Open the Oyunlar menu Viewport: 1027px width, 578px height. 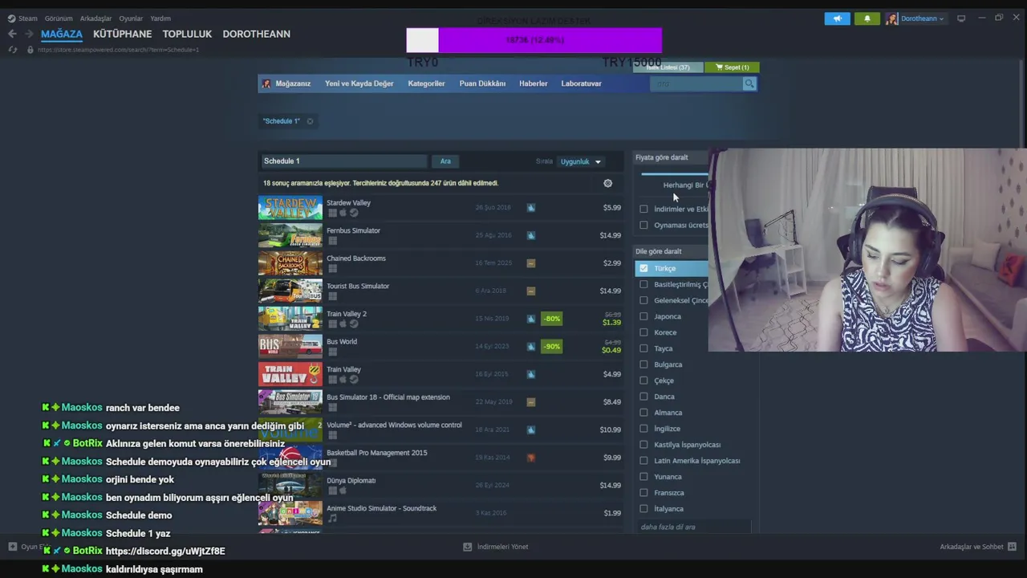pos(131,18)
